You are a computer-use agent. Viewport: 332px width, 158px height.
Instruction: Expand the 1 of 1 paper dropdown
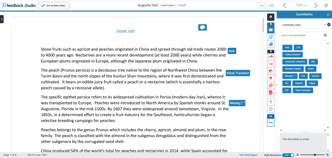[301, 5]
